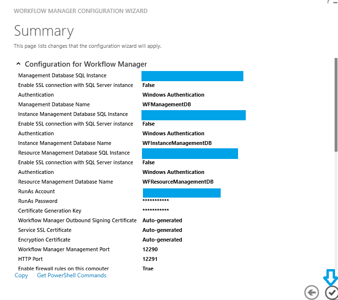This screenshot has width=338, height=300.
Task: Click HTTP Port label
Action: tap(30, 259)
